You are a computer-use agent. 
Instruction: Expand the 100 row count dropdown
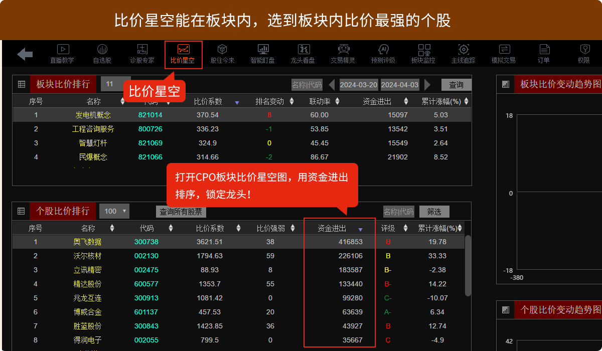[x=114, y=211]
